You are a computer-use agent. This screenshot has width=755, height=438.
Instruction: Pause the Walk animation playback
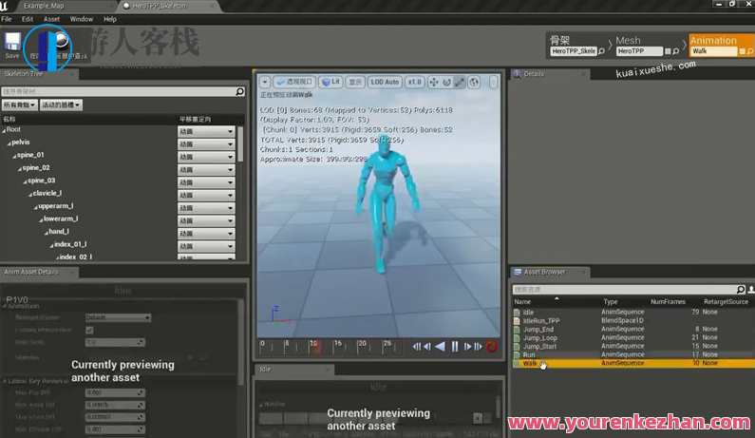(455, 347)
